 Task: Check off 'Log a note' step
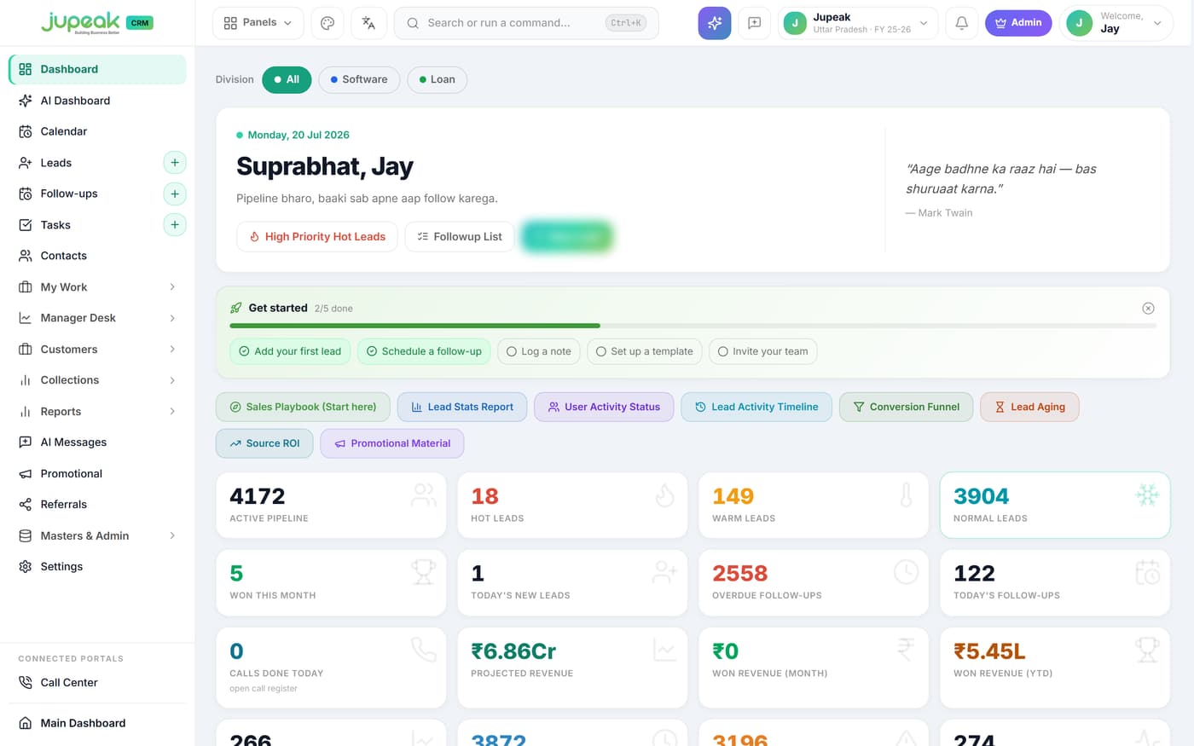[538, 351]
